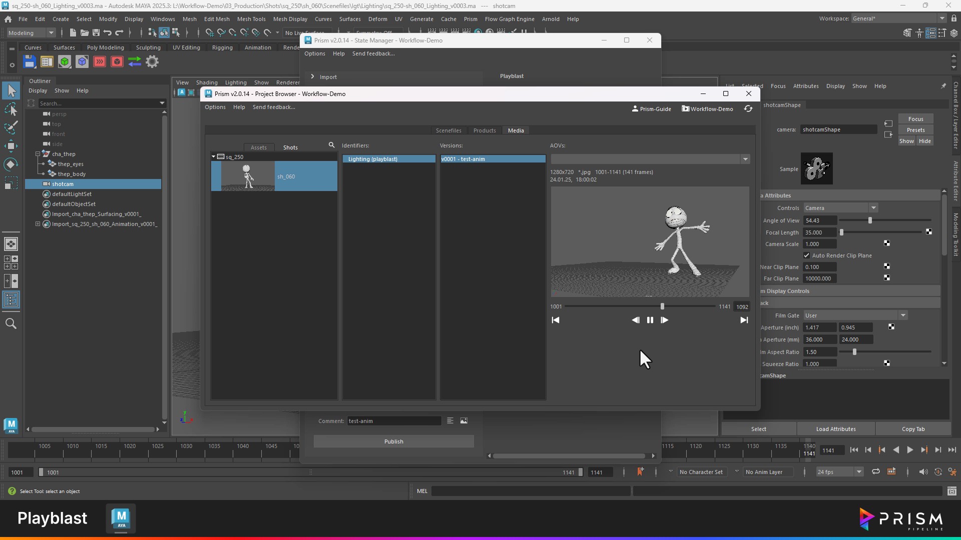Open Options menu in Project Browser
This screenshot has width=961, height=540.
pos(215,107)
